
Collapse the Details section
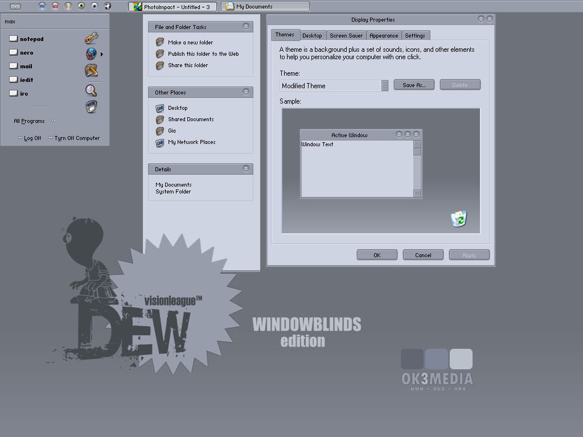[x=246, y=168]
